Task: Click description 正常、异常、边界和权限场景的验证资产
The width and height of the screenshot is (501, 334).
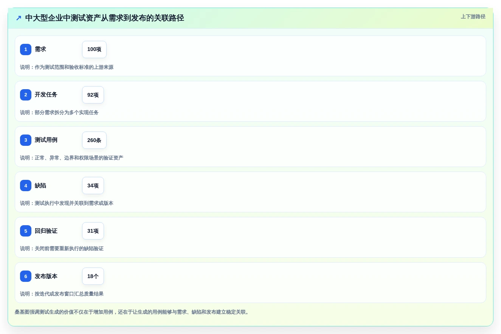Action: pyautogui.click(x=79, y=158)
